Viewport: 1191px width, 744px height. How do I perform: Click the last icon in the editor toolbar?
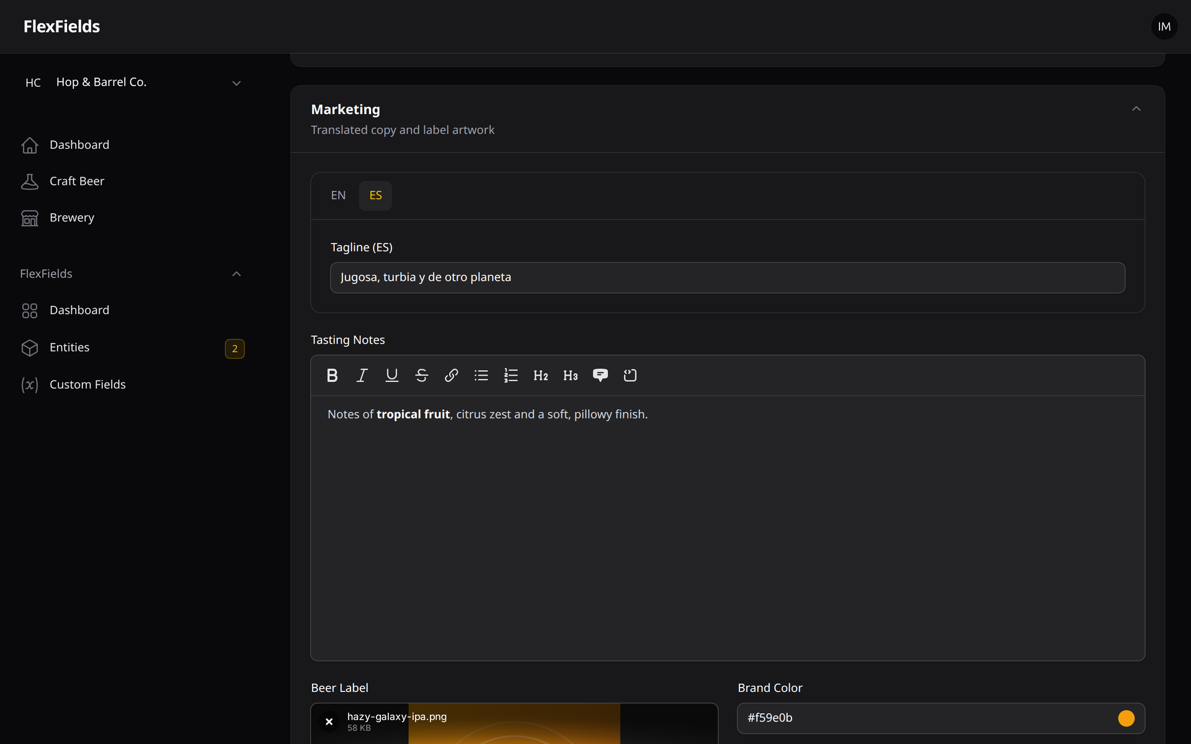point(630,375)
